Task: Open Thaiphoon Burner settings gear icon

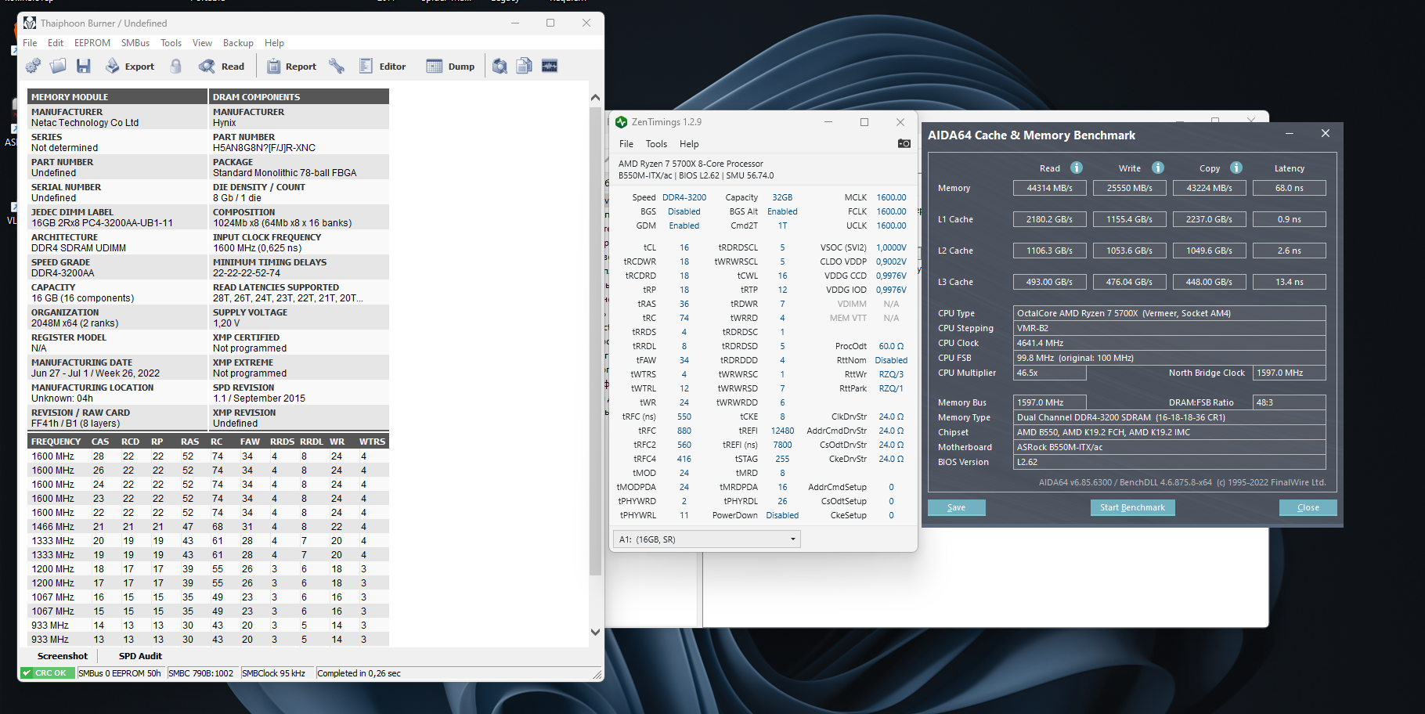Action: click(x=33, y=67)
